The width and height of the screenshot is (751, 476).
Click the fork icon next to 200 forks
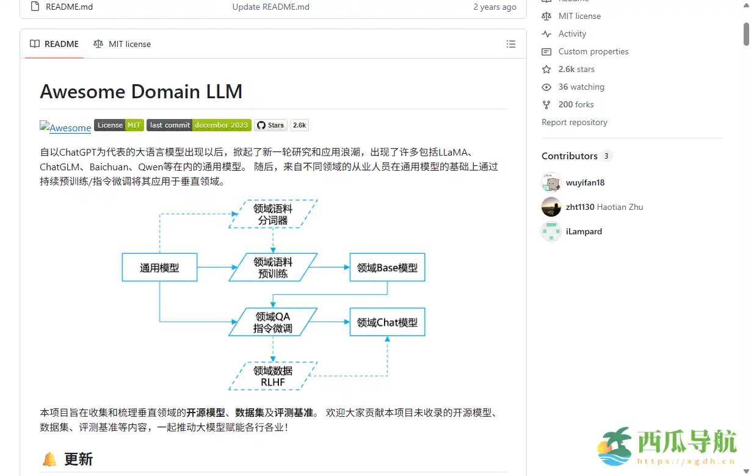[x=546, y=104]
